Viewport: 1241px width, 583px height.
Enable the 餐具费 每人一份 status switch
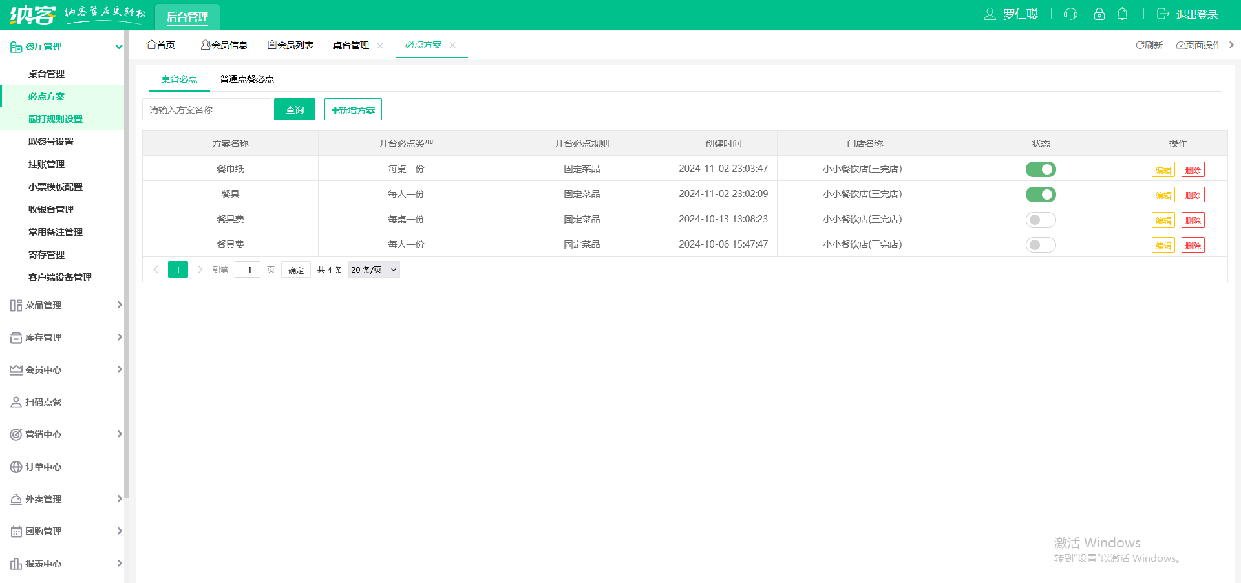tap(1041, 245)
